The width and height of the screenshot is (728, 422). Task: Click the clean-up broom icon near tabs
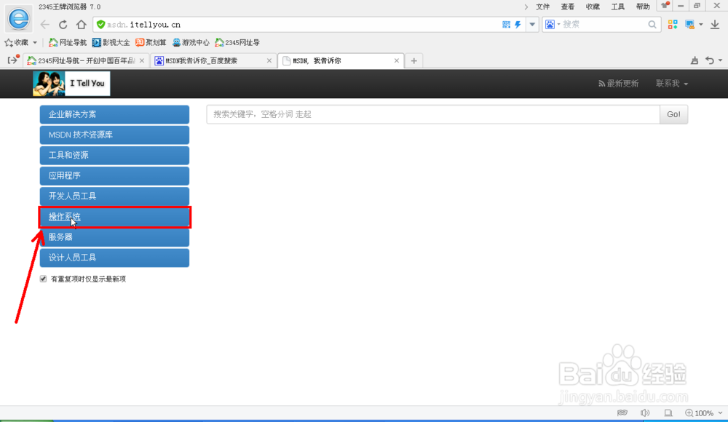click(695, 60)
